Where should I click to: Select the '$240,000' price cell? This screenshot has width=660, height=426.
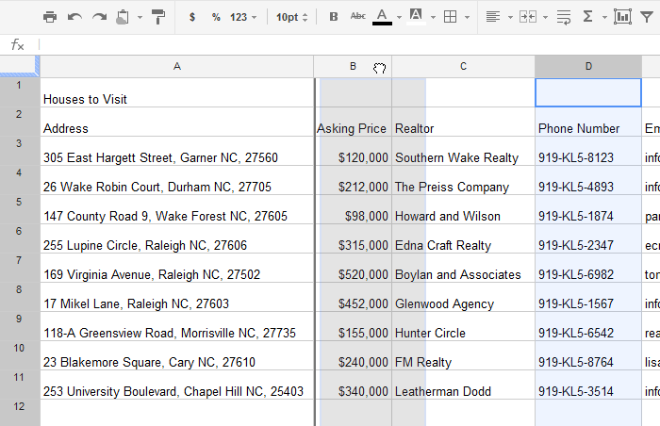(353, 355)
